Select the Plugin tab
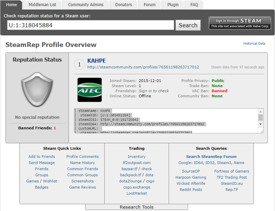Screen dimensions: 275x211 [173, 5]
